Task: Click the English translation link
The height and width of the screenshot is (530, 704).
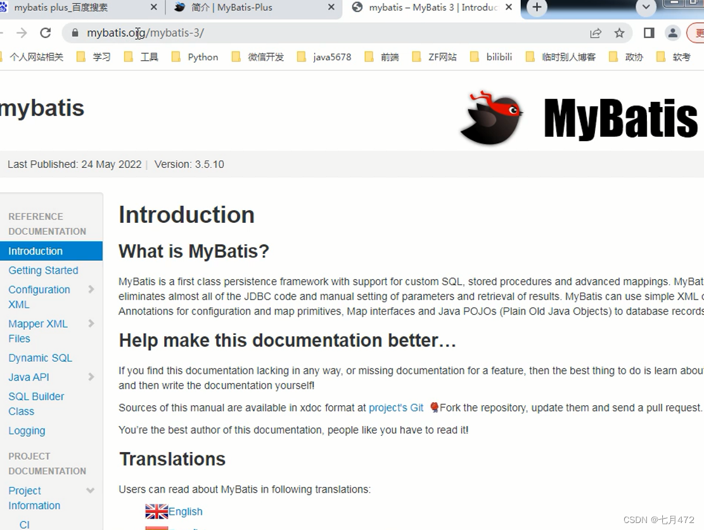Action: click(x=184, y=511)
